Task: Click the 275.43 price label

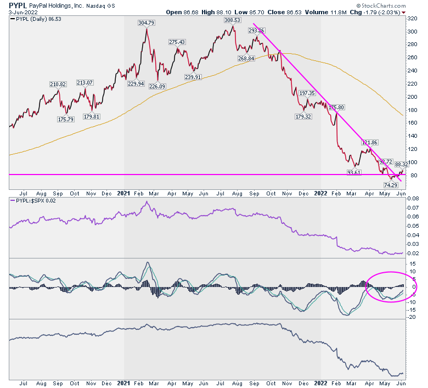Action: point(177,42)
